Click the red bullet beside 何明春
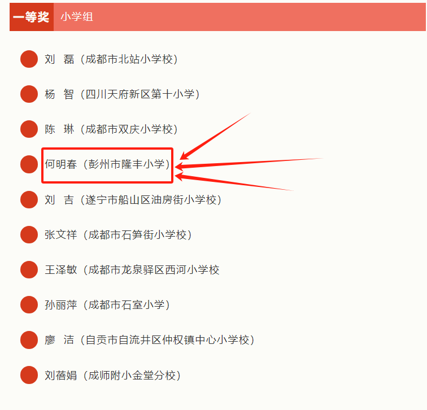Image resolution: width=427 pixels, height=410 pixels. pos(29,164)
